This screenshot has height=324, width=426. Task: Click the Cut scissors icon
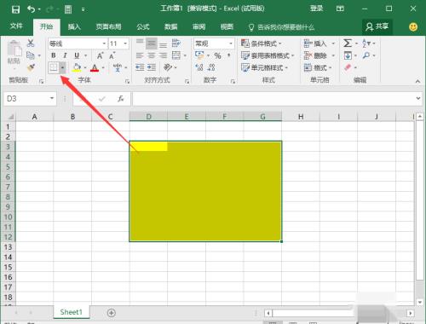coord(31,43)
